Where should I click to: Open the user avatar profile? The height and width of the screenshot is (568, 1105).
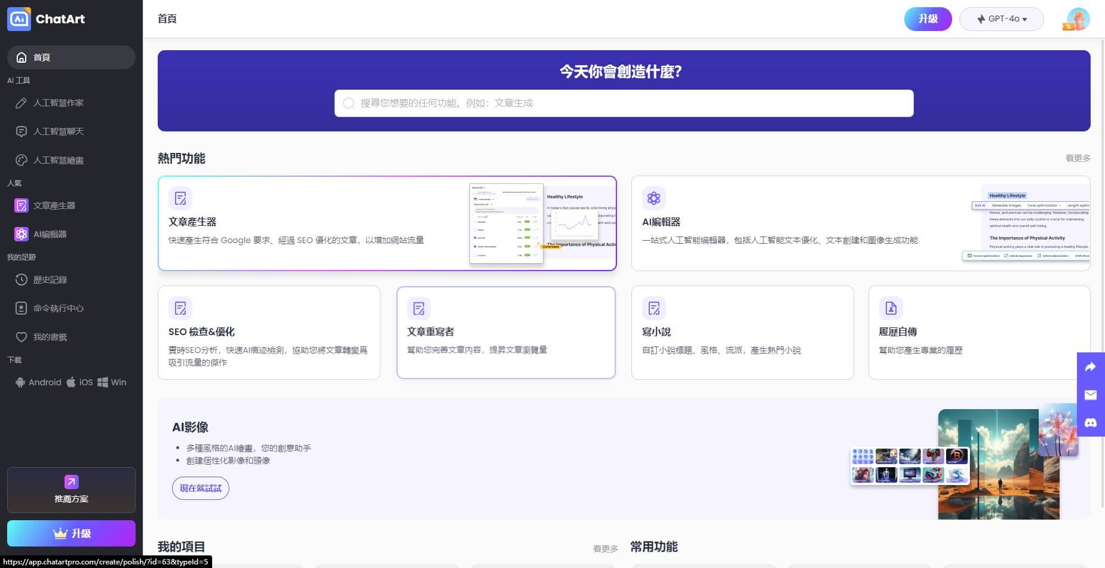point(1078,19)
